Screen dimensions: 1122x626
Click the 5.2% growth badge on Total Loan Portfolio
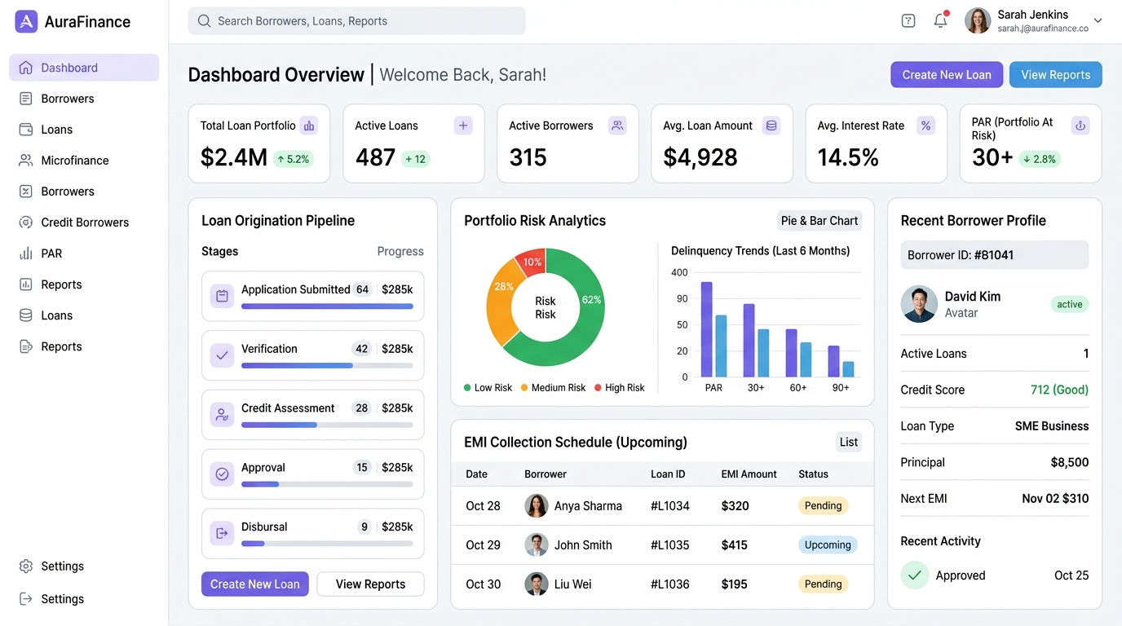(x=294, y=159)
